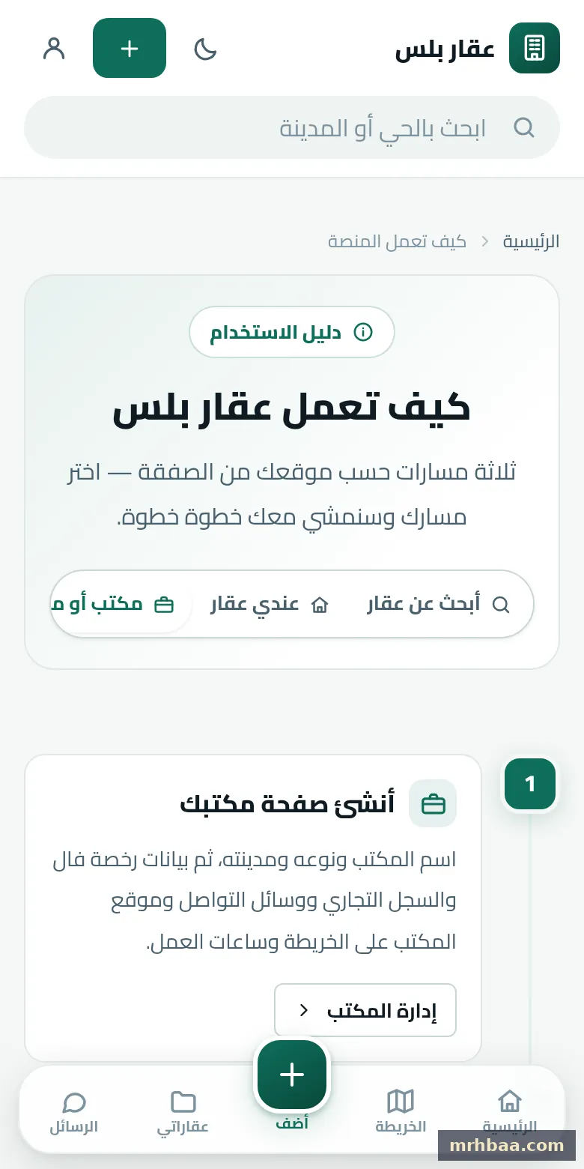Viewport: 584px width, 1169px height.
Task: Click the breadcrumb chevron separator
Action: click(x=484, y=241)
